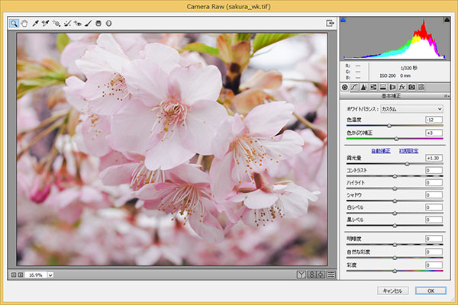
Task: Pick the White Balance eyedropper tool
Action: 35,24
